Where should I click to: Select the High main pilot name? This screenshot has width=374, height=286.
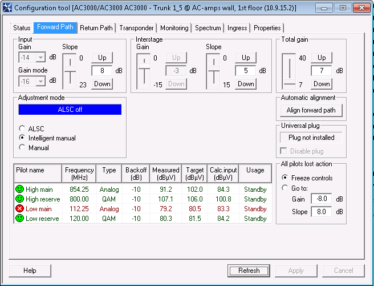pyautogui.click(x=39, y=190)
